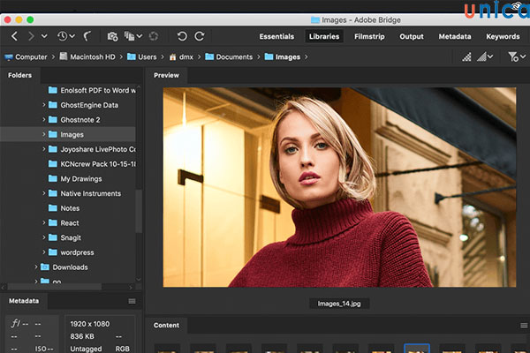Click the thumbnail quality icon
Screen dimensions: 530x353
466,56
